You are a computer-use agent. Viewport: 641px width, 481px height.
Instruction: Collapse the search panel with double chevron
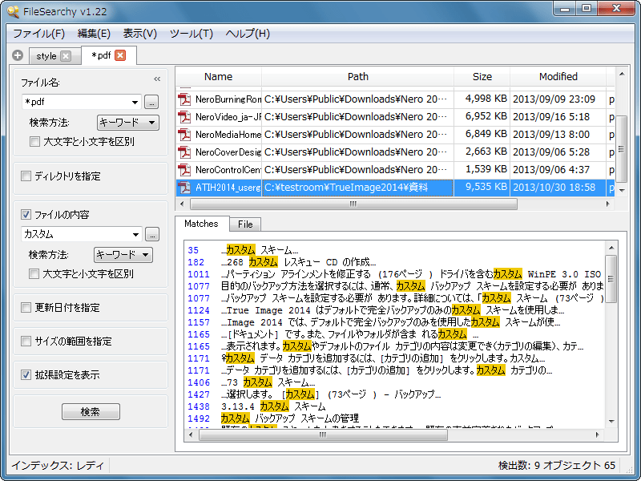157,79
